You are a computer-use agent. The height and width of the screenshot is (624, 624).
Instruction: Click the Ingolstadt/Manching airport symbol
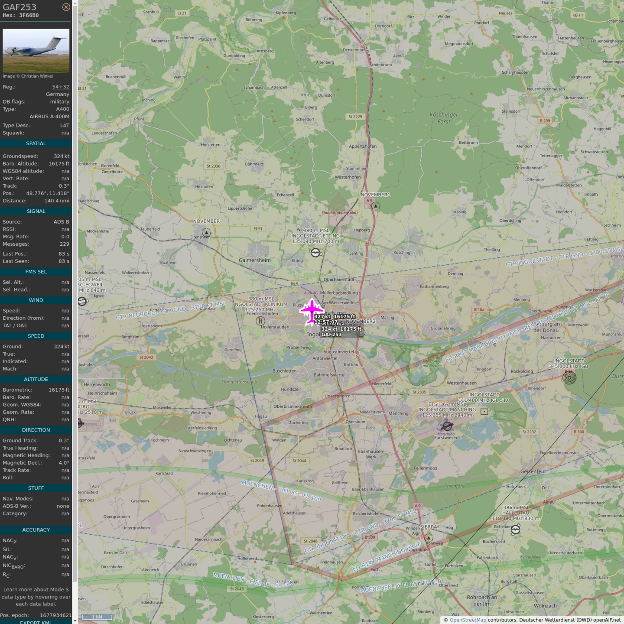tap(447, 426)
